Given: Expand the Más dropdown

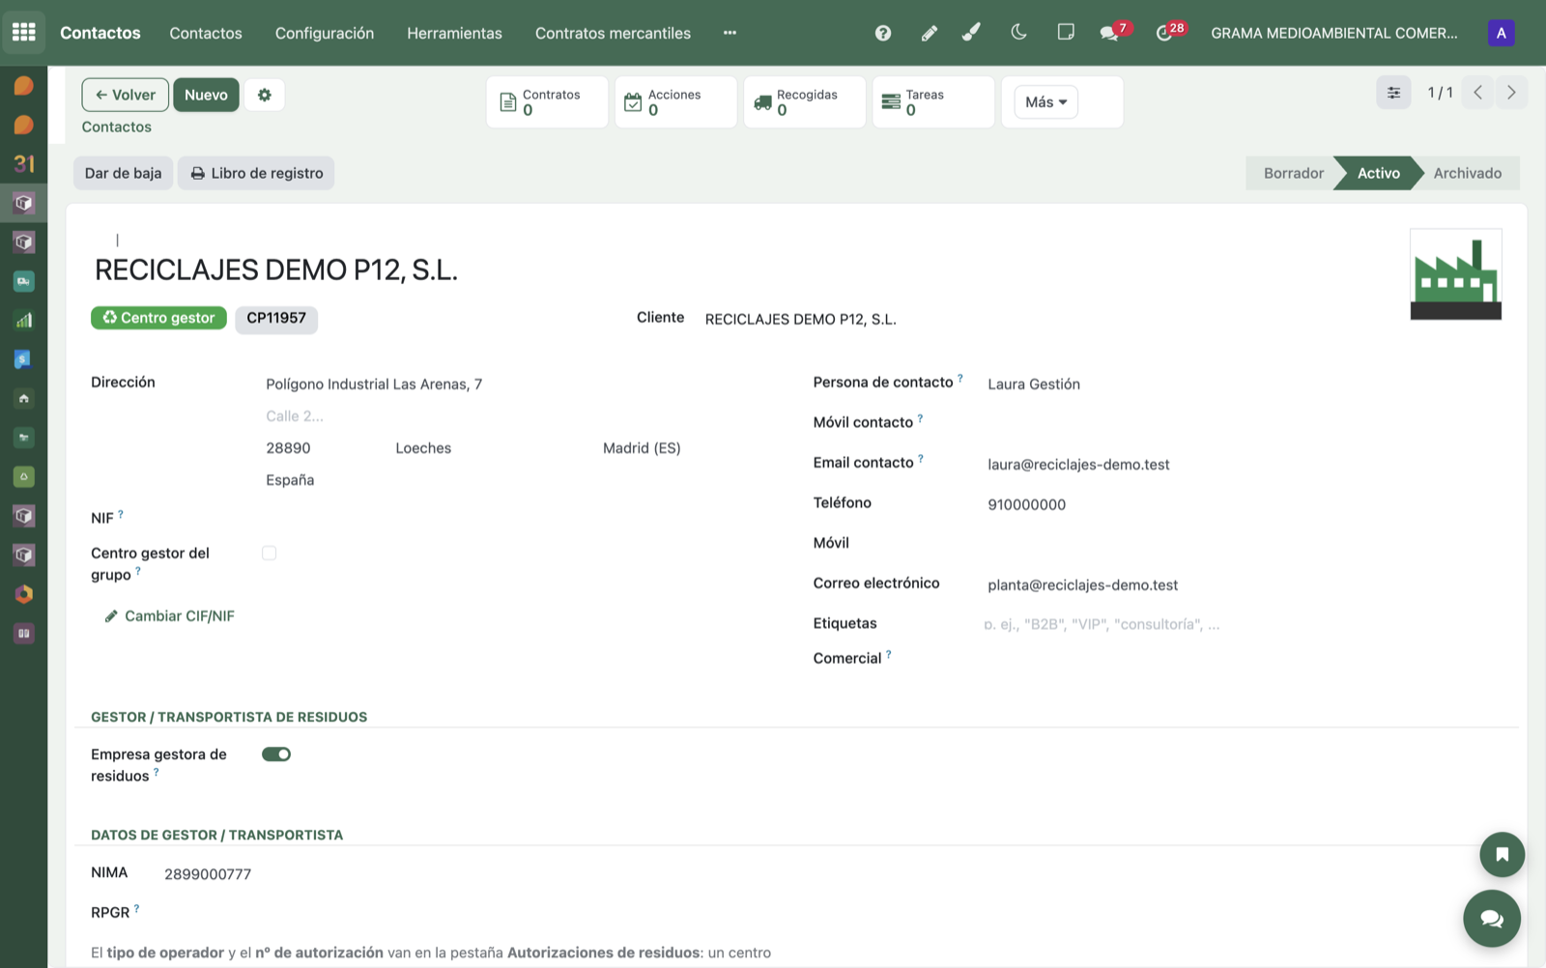Looking at the screenshot, I should (x=1046, y=101).
